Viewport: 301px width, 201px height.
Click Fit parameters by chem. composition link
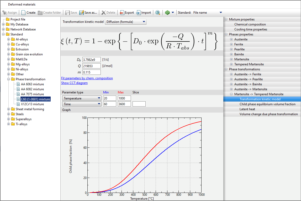coord(87,78)
